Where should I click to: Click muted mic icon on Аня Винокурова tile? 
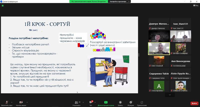[x=172, y=66]
